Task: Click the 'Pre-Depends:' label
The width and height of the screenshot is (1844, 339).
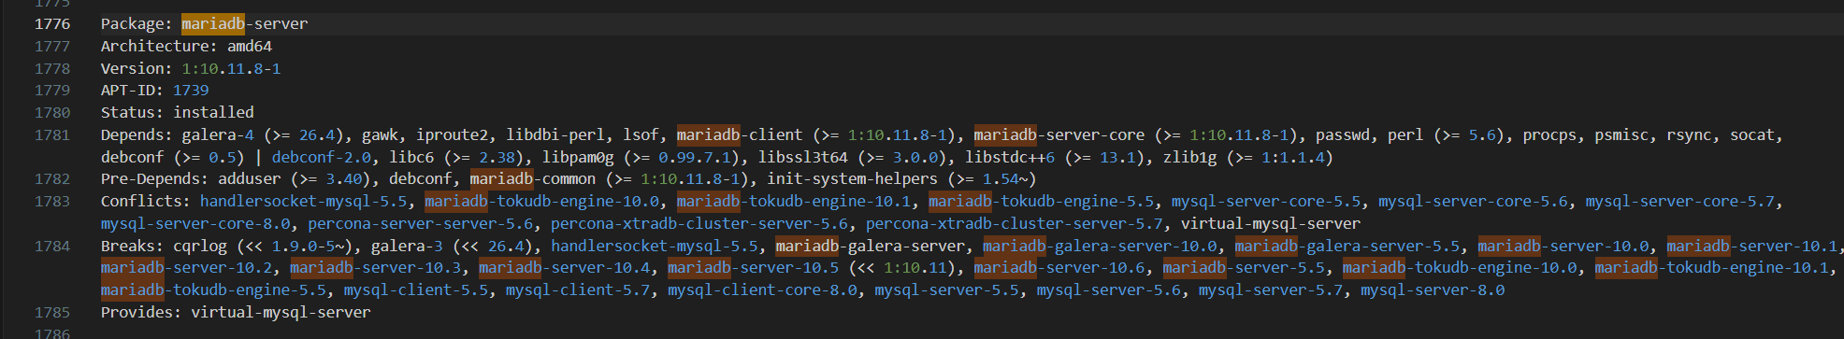Action: tap(155, 179)
